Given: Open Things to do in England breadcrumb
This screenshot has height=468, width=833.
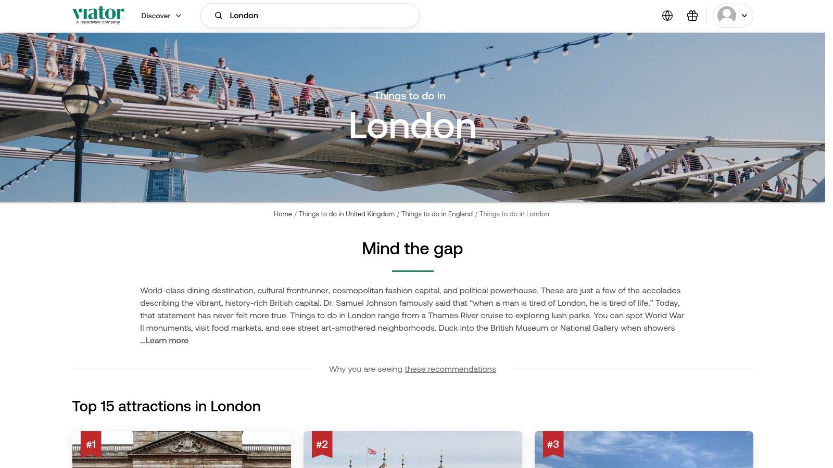Looking at the screenshot, I should (437, 214).
